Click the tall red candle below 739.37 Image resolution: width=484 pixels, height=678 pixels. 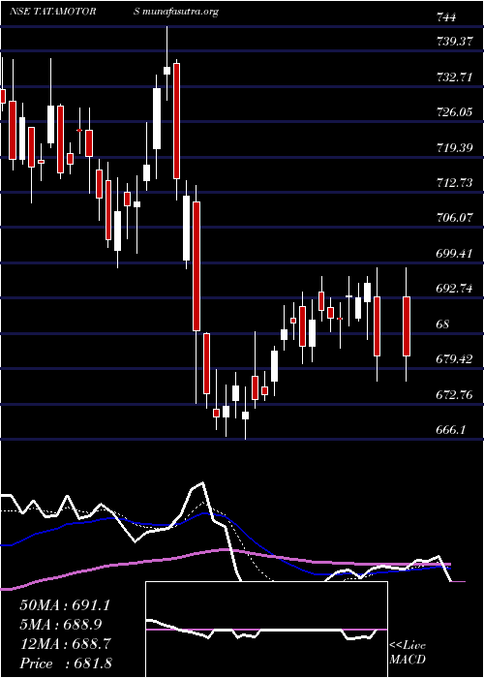pyautogui.click(x=176, y=121)
